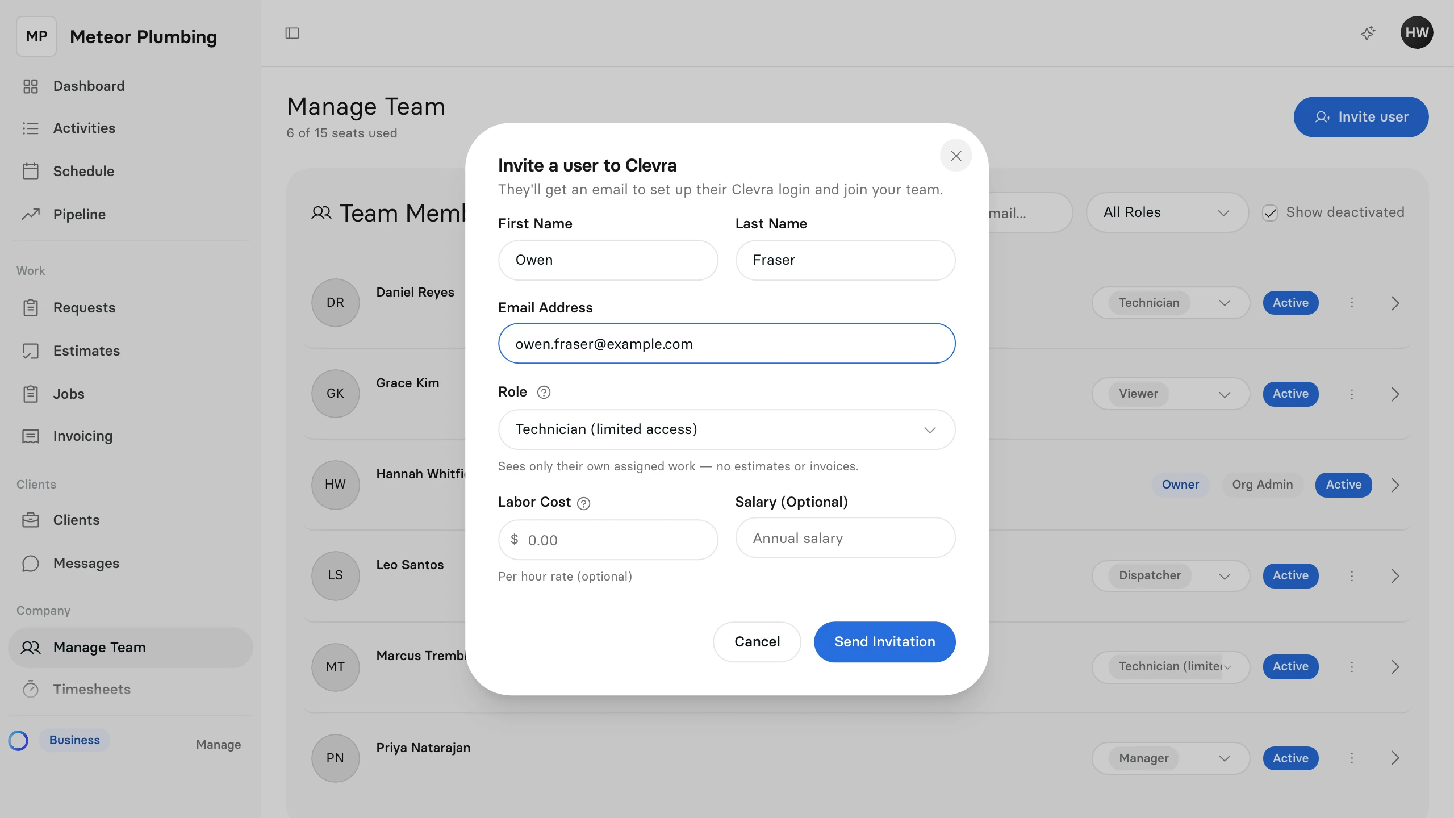Open Estimates in sidebar
This screenshot has width=1454, height=818.
click(130, 351)
